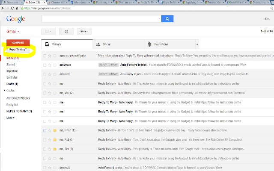Star the me, Mail (2) email

pos(50,93)
